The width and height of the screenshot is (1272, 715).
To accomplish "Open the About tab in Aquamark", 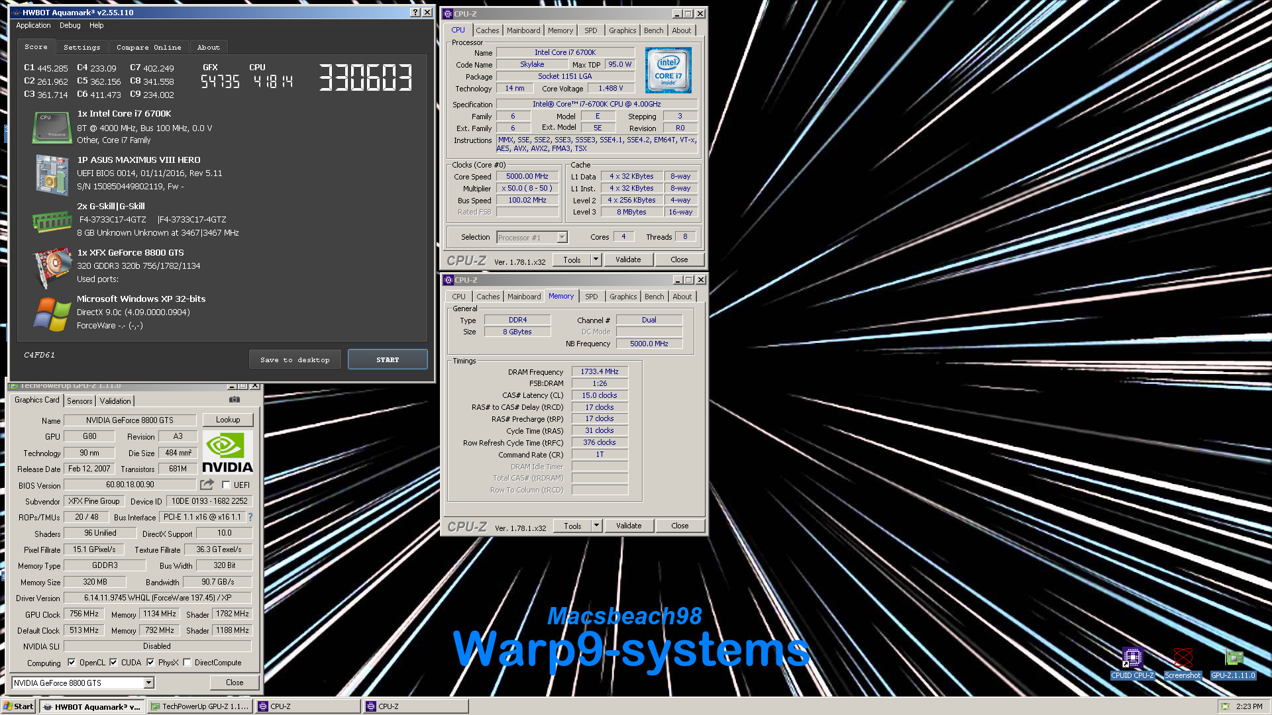I will 208,47.
